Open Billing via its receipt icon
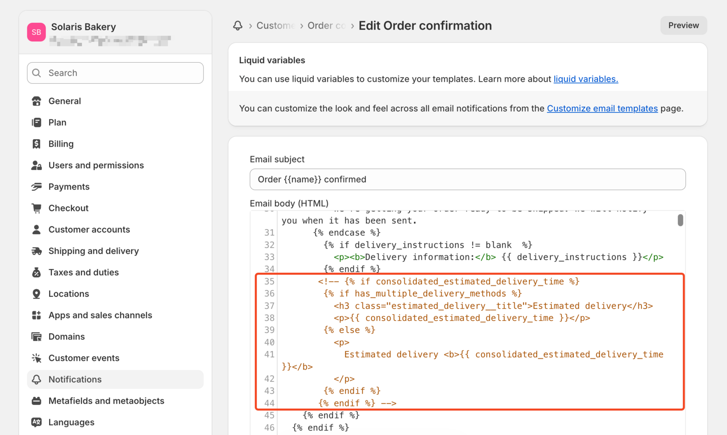 pyautogui.click(x=36, y=144)
